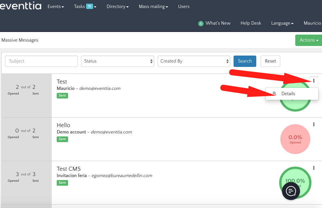The height and width of the screenshot is (208, 322).
Task: Click the blue Search button
Action: [x=245, y=61]
